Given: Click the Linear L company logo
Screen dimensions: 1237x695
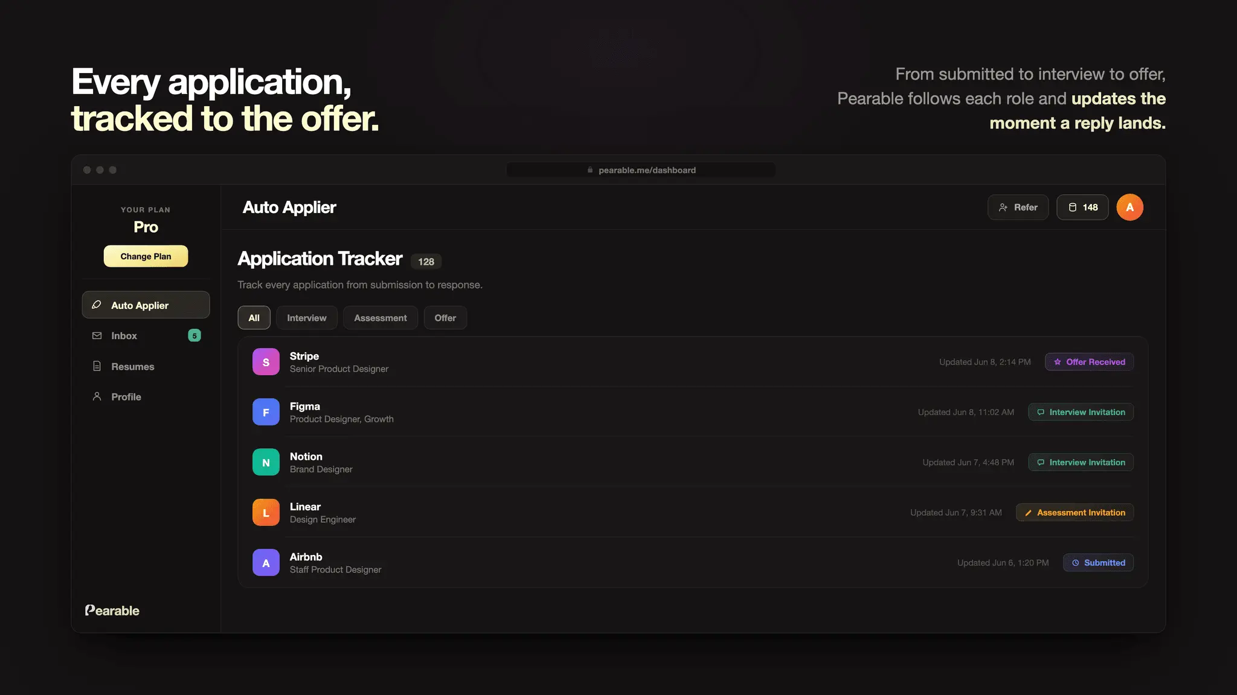Looking at the screenshot, I should point(266,512).
